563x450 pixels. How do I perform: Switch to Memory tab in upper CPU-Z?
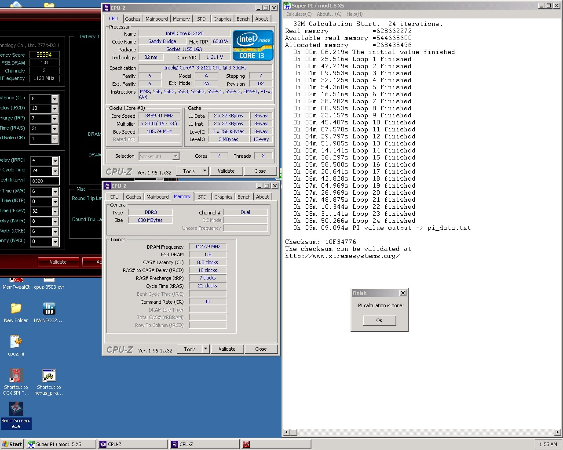181,19
